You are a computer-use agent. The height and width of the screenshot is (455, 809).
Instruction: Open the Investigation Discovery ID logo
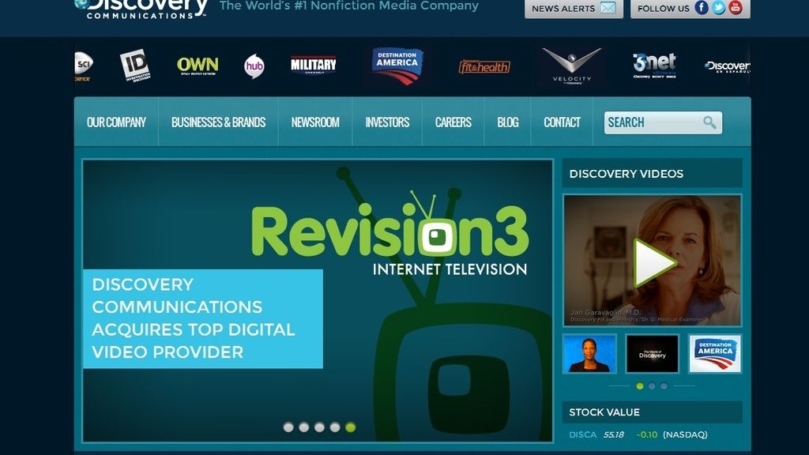tap(135, 66)
